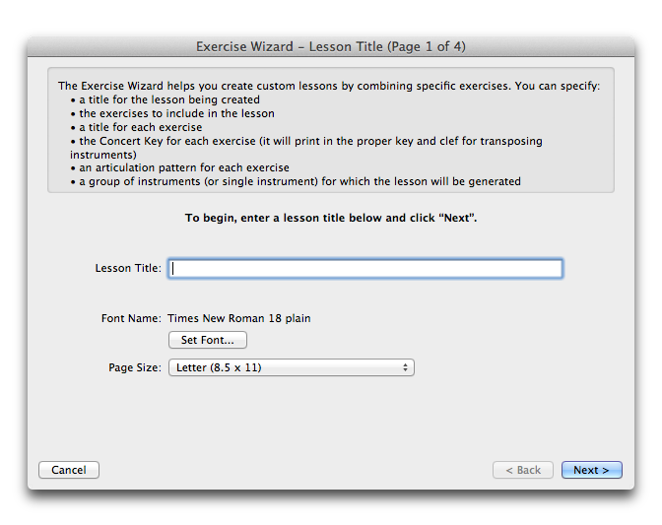The width and height of the screenshot is (662, 525).
Task: Cancel the Exercise Wizard
Action: pos(69,470)
